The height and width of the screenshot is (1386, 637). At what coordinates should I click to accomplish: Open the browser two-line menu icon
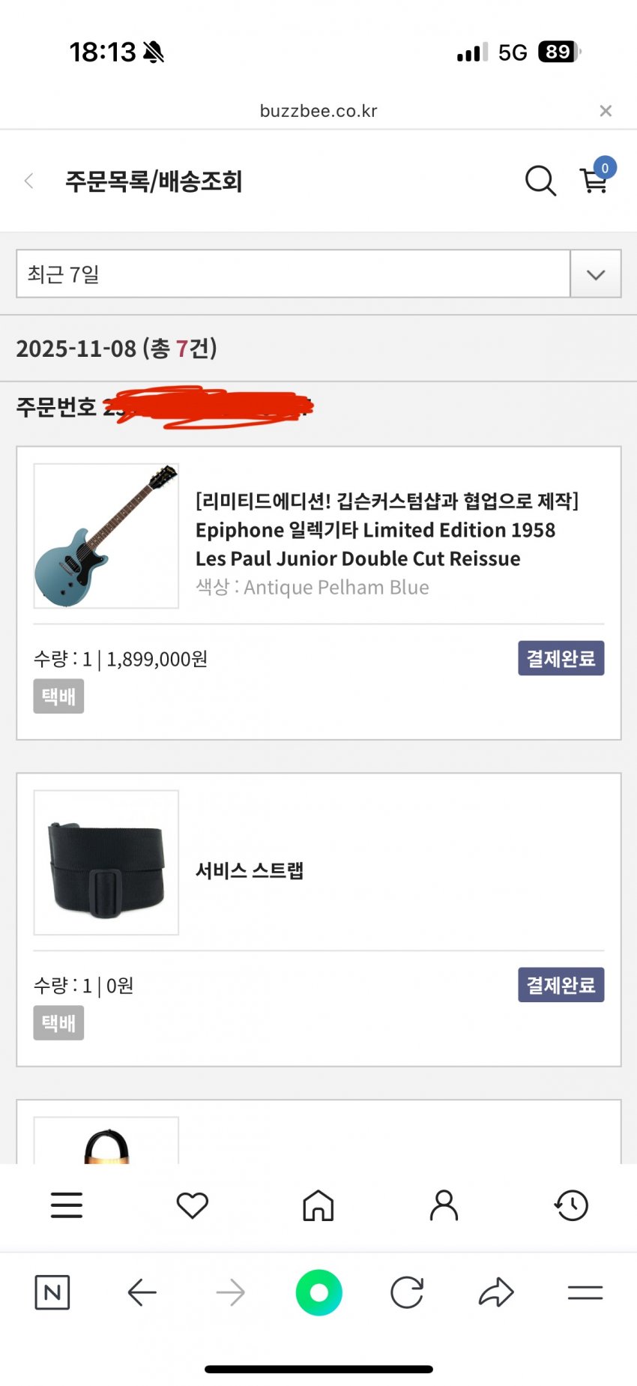(585, 1292)
